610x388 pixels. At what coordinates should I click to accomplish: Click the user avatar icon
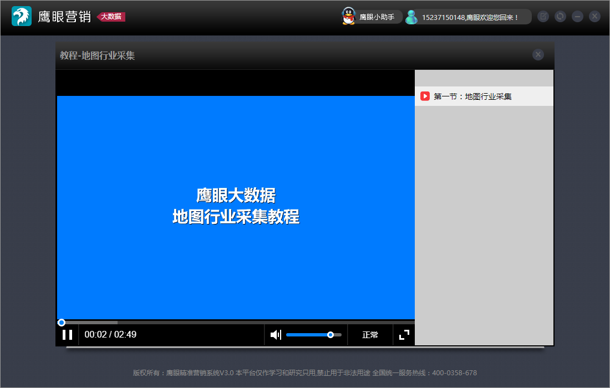pos(411,17)
